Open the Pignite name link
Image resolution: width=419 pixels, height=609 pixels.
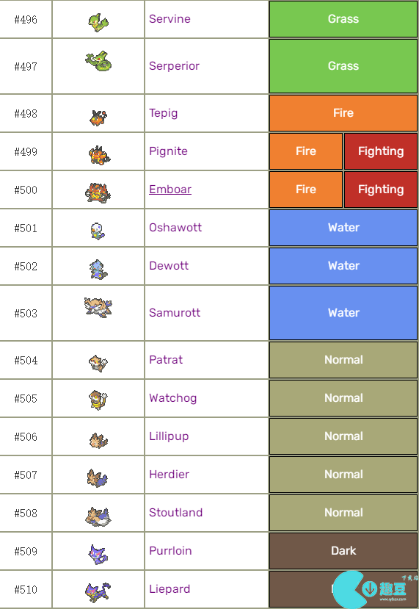pos(168,151)
